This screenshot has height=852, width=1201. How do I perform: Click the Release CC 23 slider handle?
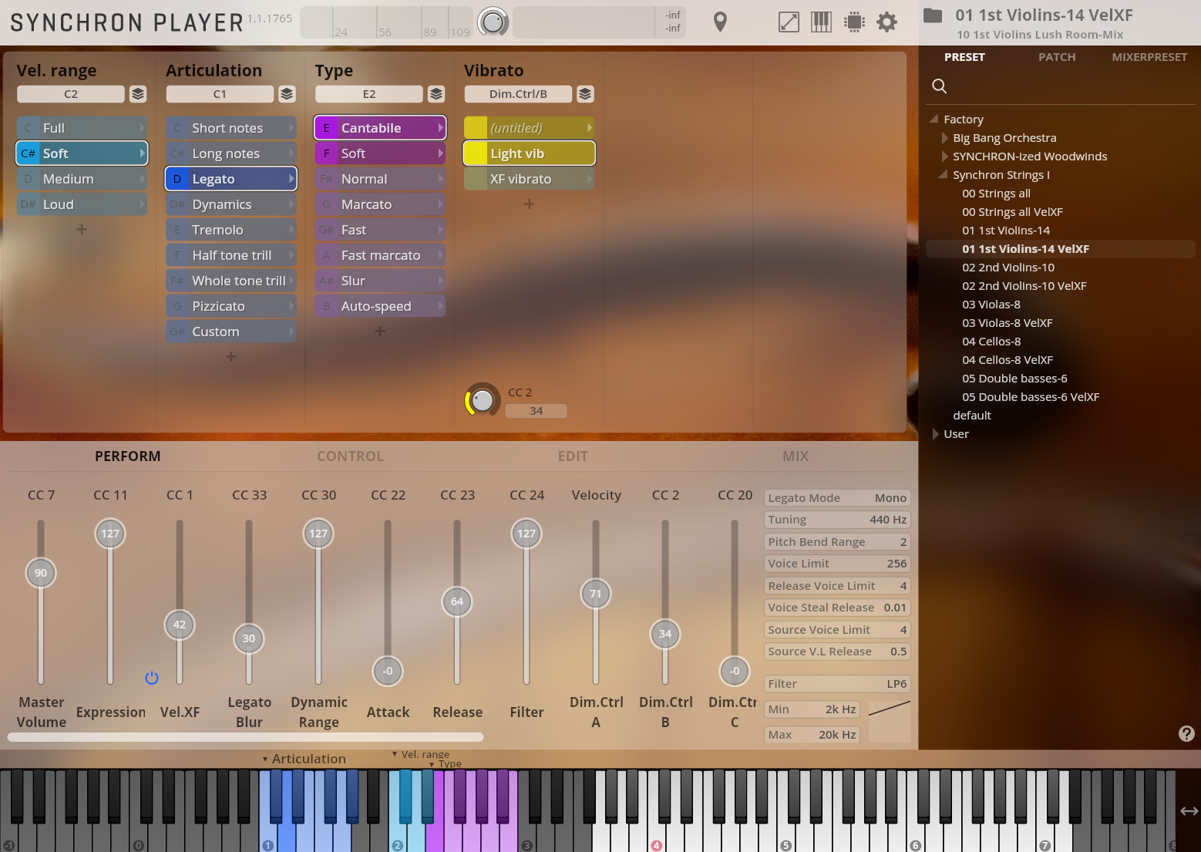click(x=457, y=601)
